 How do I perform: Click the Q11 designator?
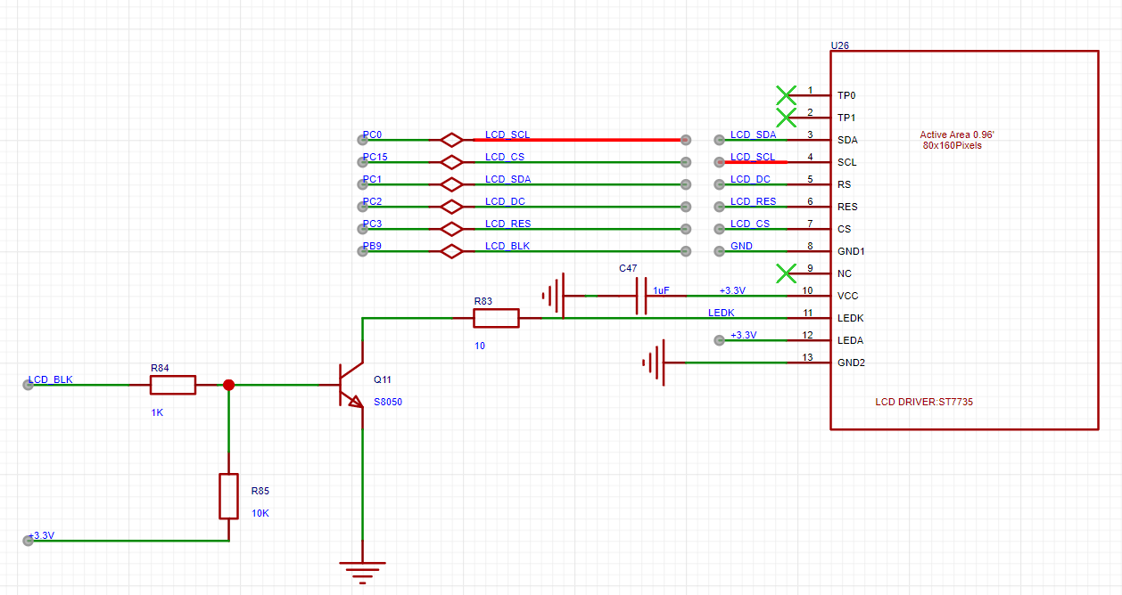[x=383, y=380]
